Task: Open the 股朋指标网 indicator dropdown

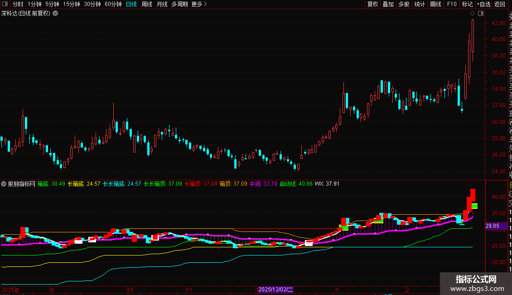Action: click(4, 184)
